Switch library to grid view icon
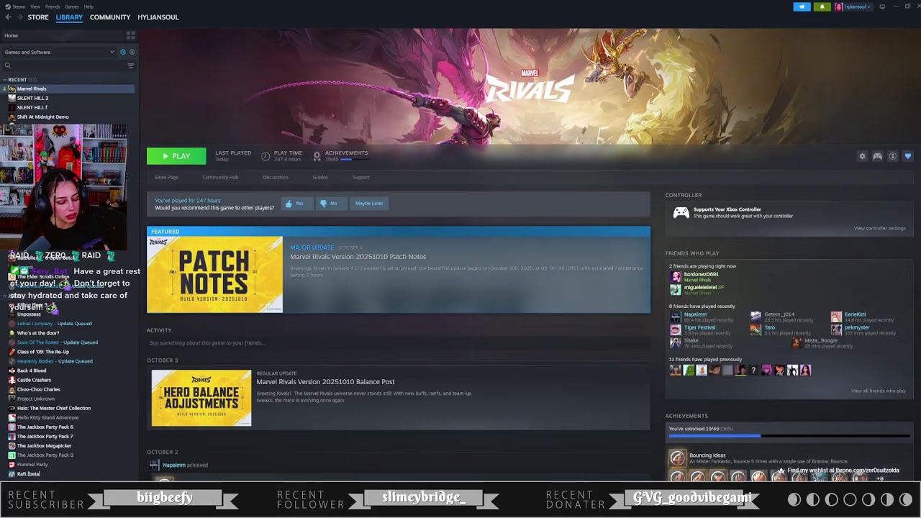This screenshot has width=921, height=518. pos(130,35)
